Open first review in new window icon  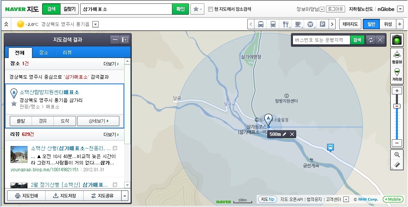(x=115, y=148)
